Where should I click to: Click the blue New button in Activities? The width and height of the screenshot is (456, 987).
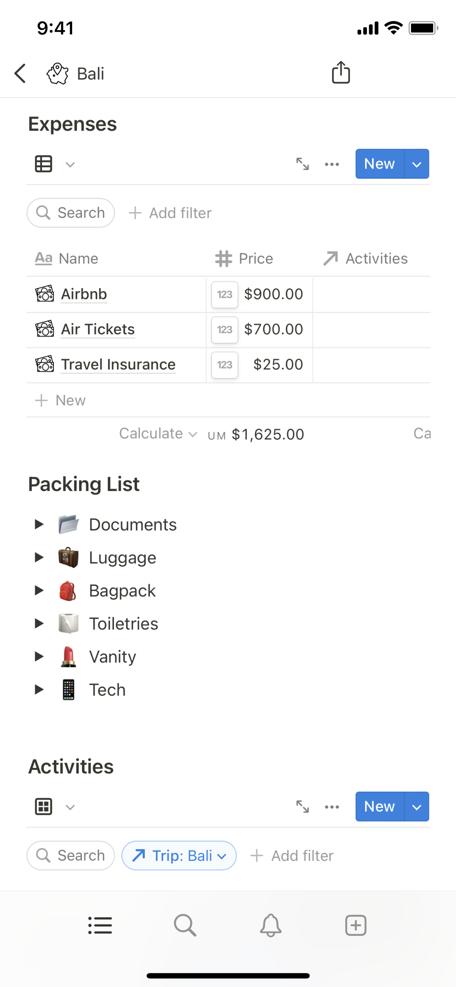(379, 806)
